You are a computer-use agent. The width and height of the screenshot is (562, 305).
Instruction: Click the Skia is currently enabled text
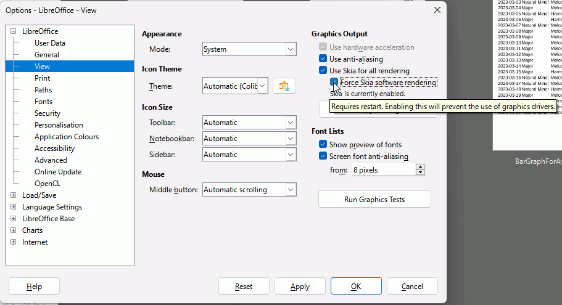(368, 94)
